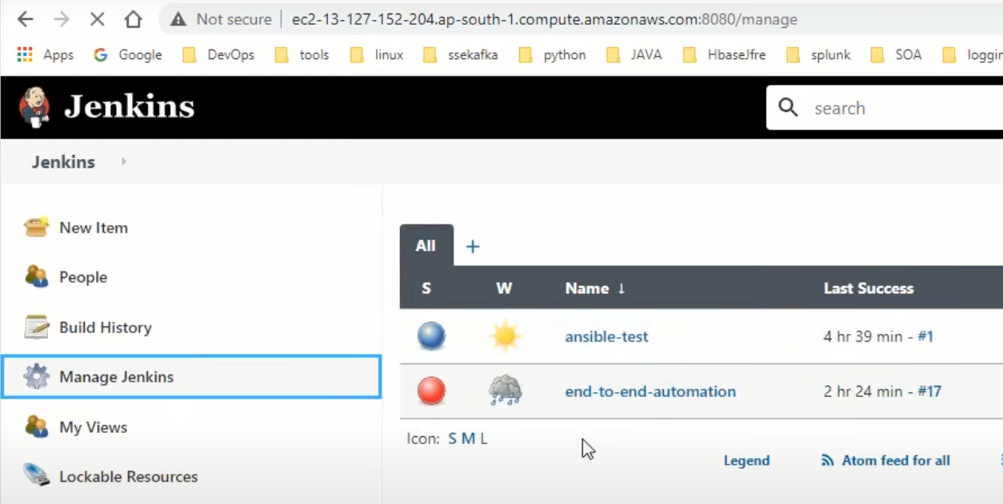1003x504 pixels.
Task: Open the DevOps bookmark folder
Action: (x=218, y=54)
